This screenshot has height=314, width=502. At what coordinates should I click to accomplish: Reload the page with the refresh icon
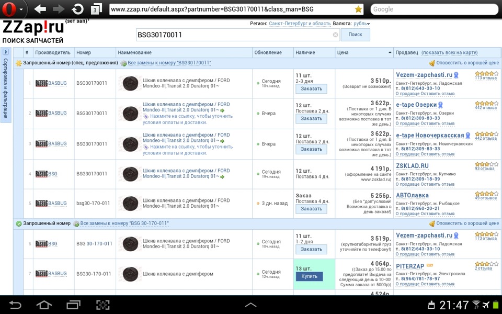coord(77,9)
